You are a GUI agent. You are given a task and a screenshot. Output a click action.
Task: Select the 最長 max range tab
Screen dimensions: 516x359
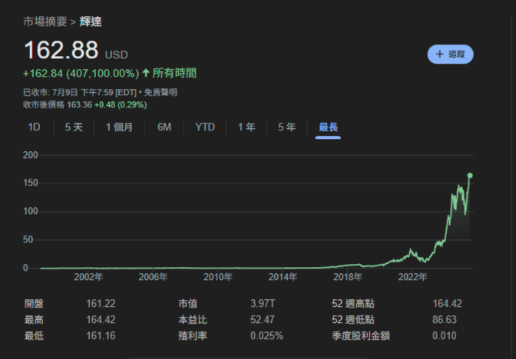pyautogui.click(x=328, y=127)
